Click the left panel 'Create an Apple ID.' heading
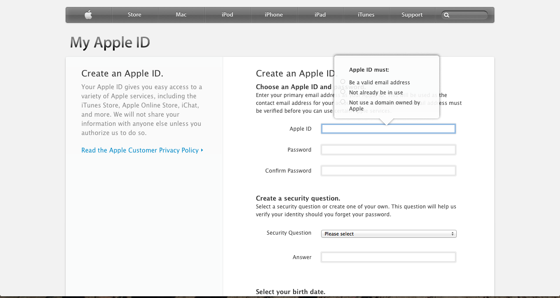Screen dimensions: 560x298 122,73
